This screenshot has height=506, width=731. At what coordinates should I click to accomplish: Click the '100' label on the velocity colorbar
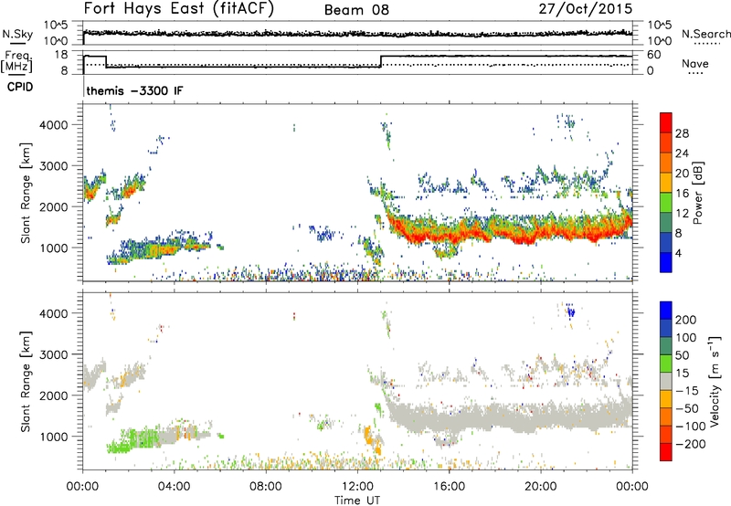point(686,338)
